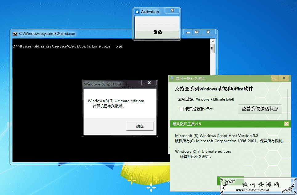Close the Windows Script Host dialog

tap(149, 83)
